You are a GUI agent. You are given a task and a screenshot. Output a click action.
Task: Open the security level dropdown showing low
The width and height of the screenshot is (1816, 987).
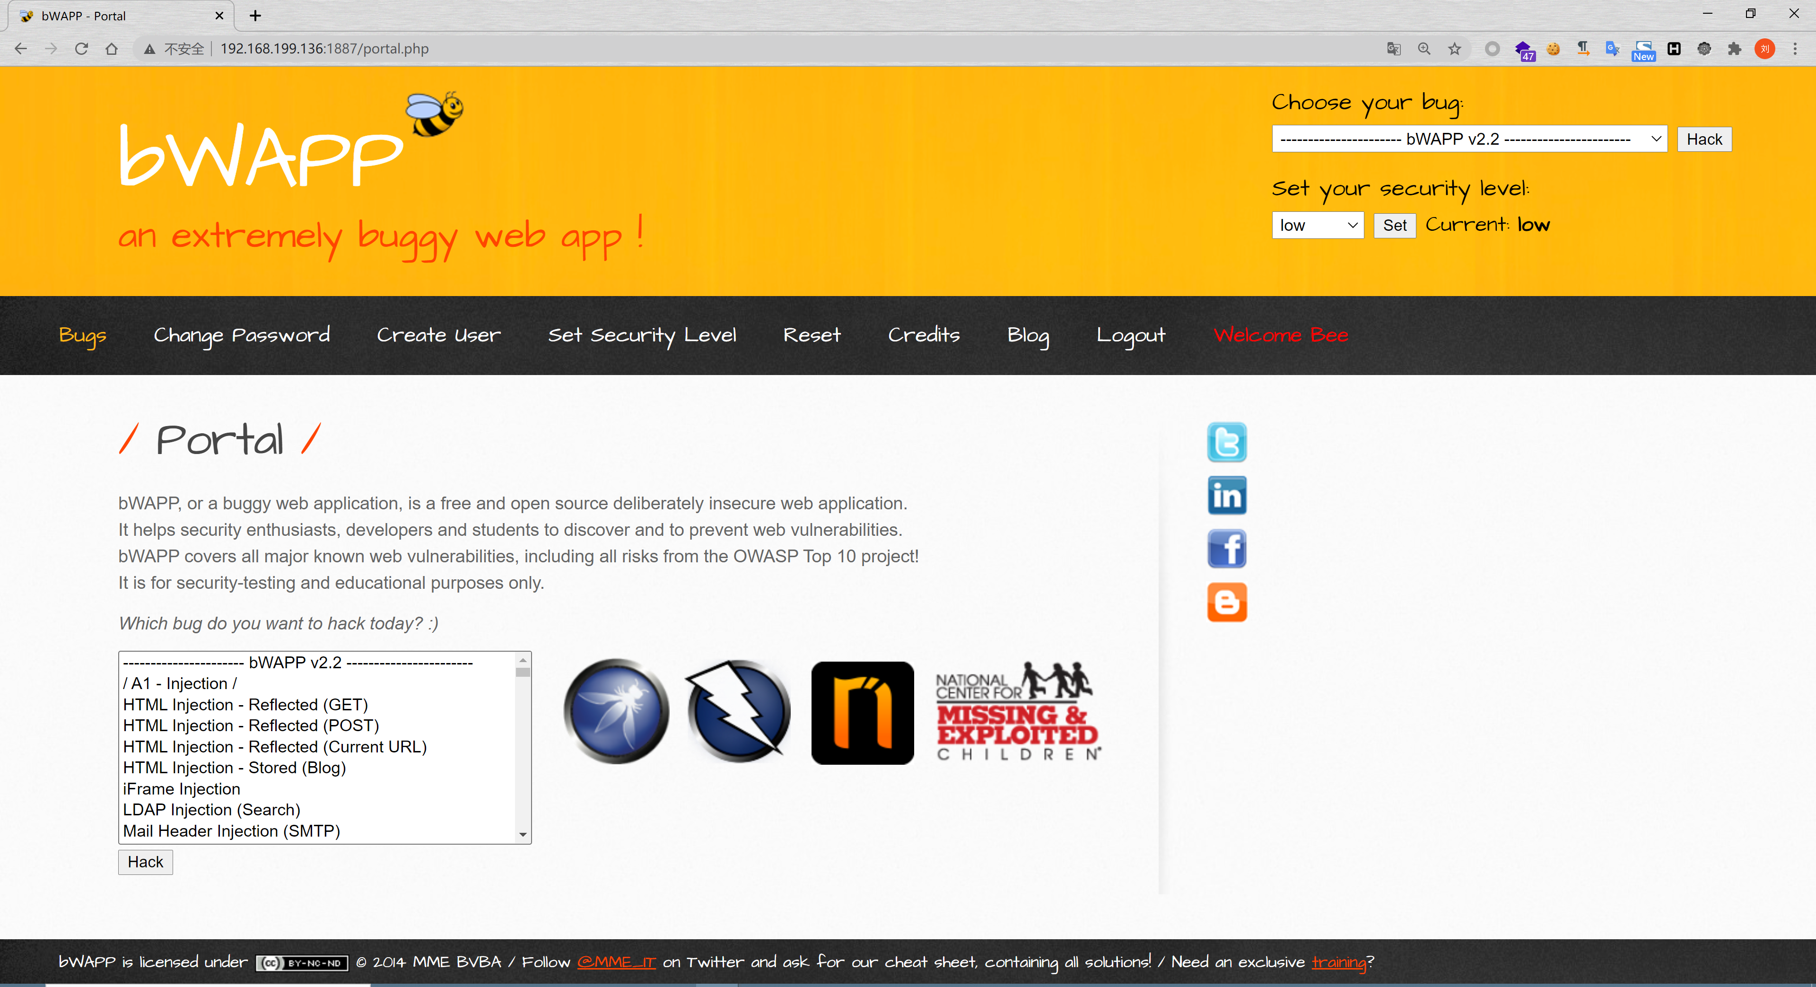[x=1317, y=226]
